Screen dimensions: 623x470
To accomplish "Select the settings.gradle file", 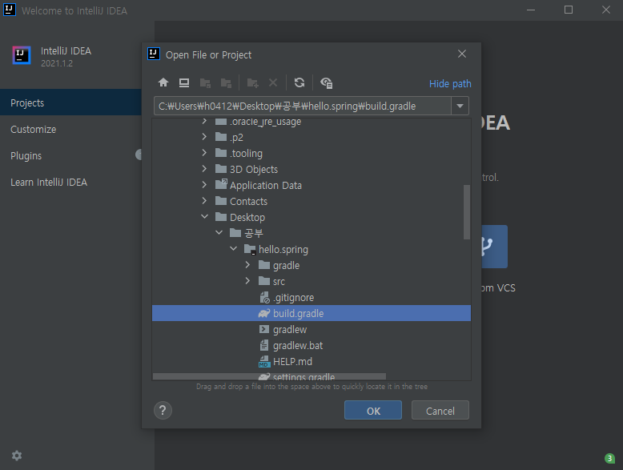I will (x=303, y=376).
